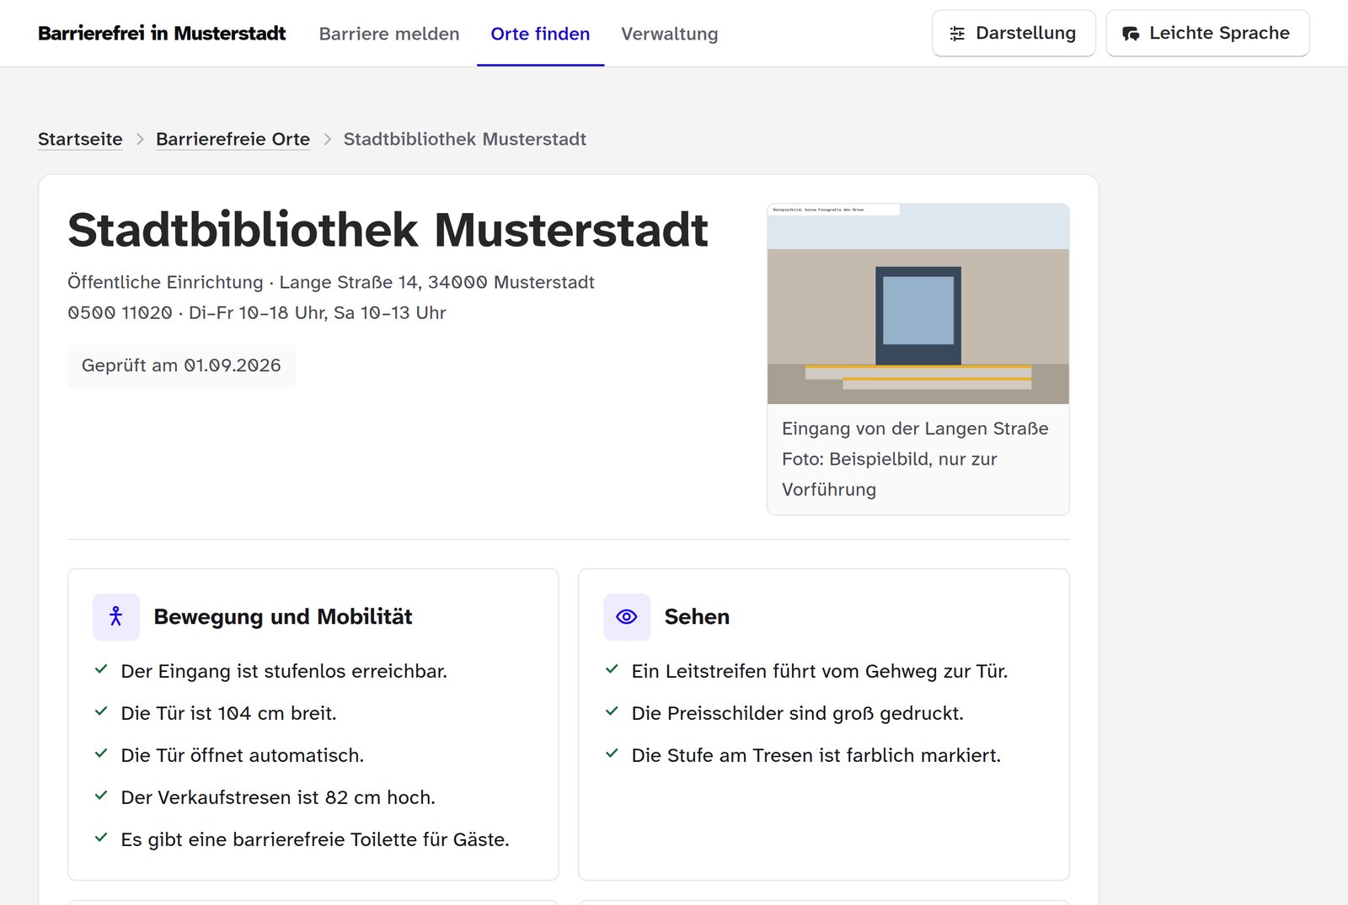Click the address line Lange Straße 14
The height and width of the screenshot is (905, 1348).
(331, 282)
